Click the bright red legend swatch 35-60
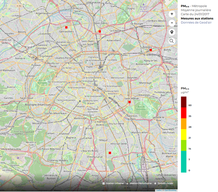 [183, 113]
